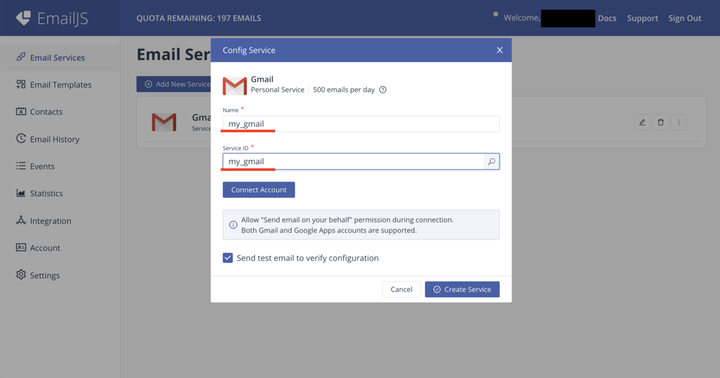
Task: Open Docs link in header
Action: point(607,18)
